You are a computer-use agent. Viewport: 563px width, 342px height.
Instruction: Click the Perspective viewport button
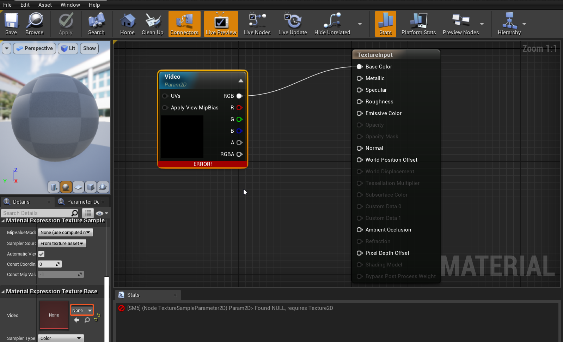(x=35, y=48)
